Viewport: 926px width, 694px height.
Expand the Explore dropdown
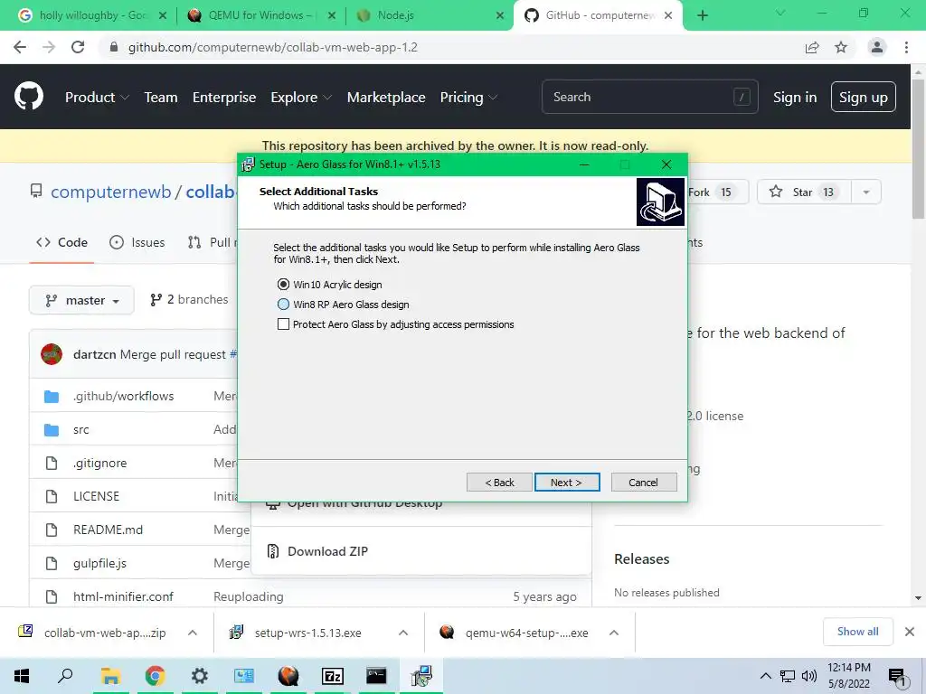301,98
